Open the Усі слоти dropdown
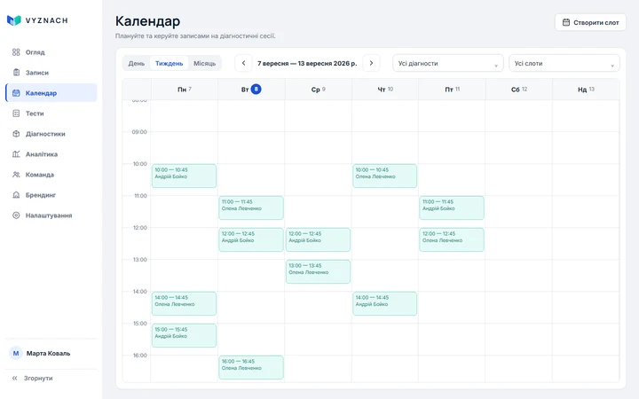639x399 pixels. coord(564,64)
